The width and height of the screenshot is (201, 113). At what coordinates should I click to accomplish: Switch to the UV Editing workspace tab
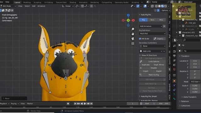pos(48,3)
